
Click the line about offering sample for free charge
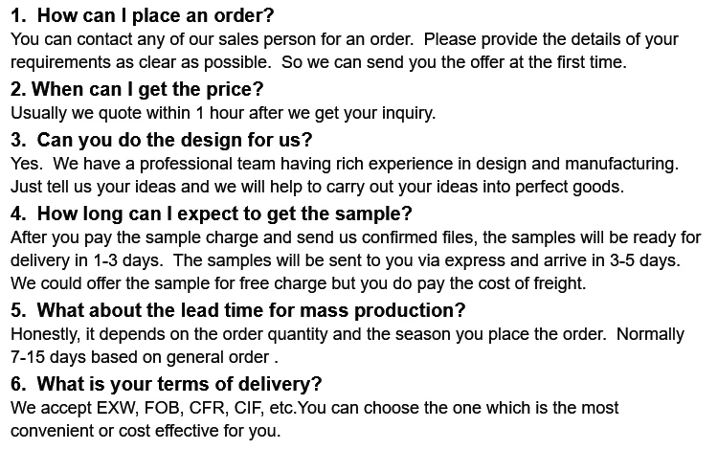[298, 283]
